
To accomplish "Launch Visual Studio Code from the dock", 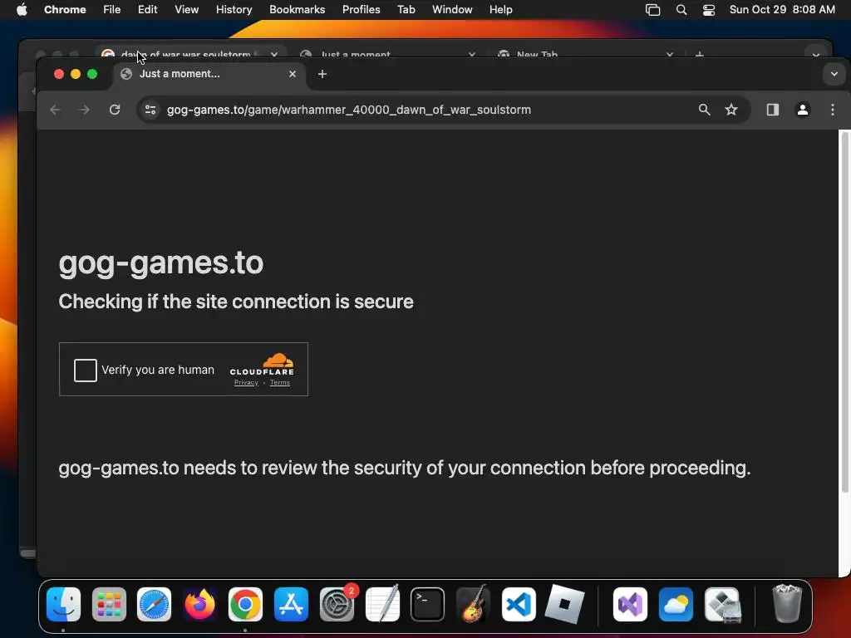I will pyautogui.click(x=519, y=605).
